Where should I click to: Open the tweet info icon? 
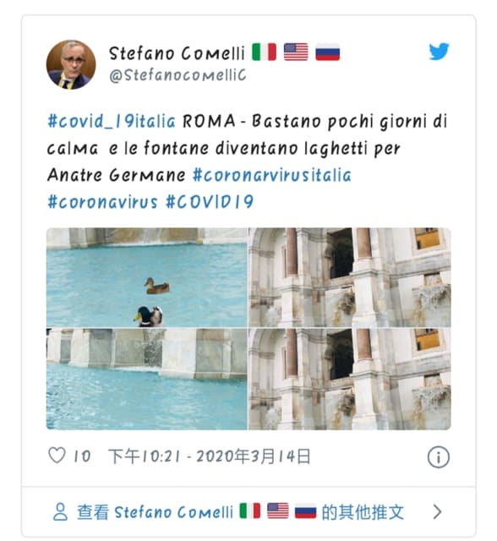[x=439, y=457]
